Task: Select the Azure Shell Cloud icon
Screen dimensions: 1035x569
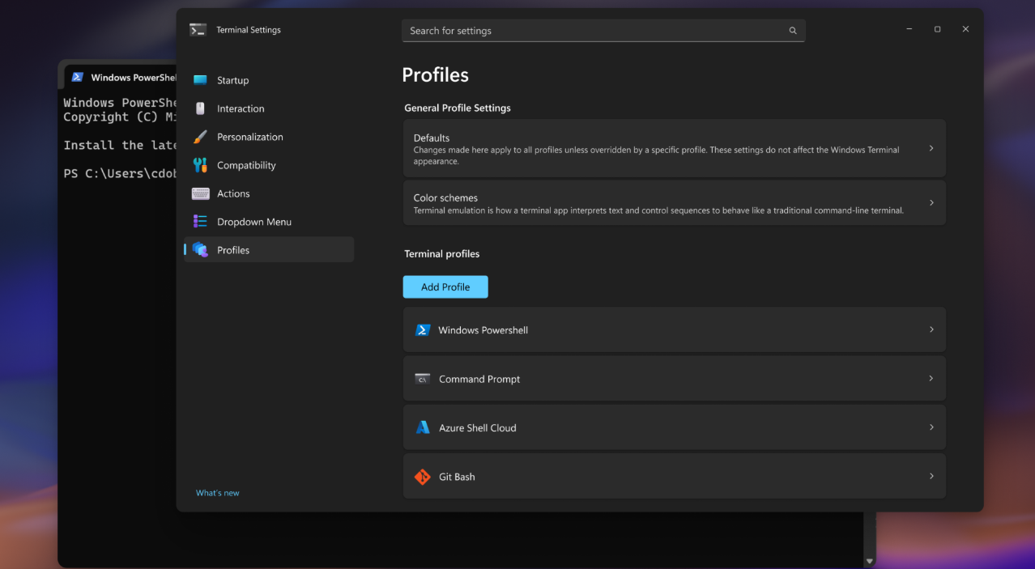Action: coord(422,427)
